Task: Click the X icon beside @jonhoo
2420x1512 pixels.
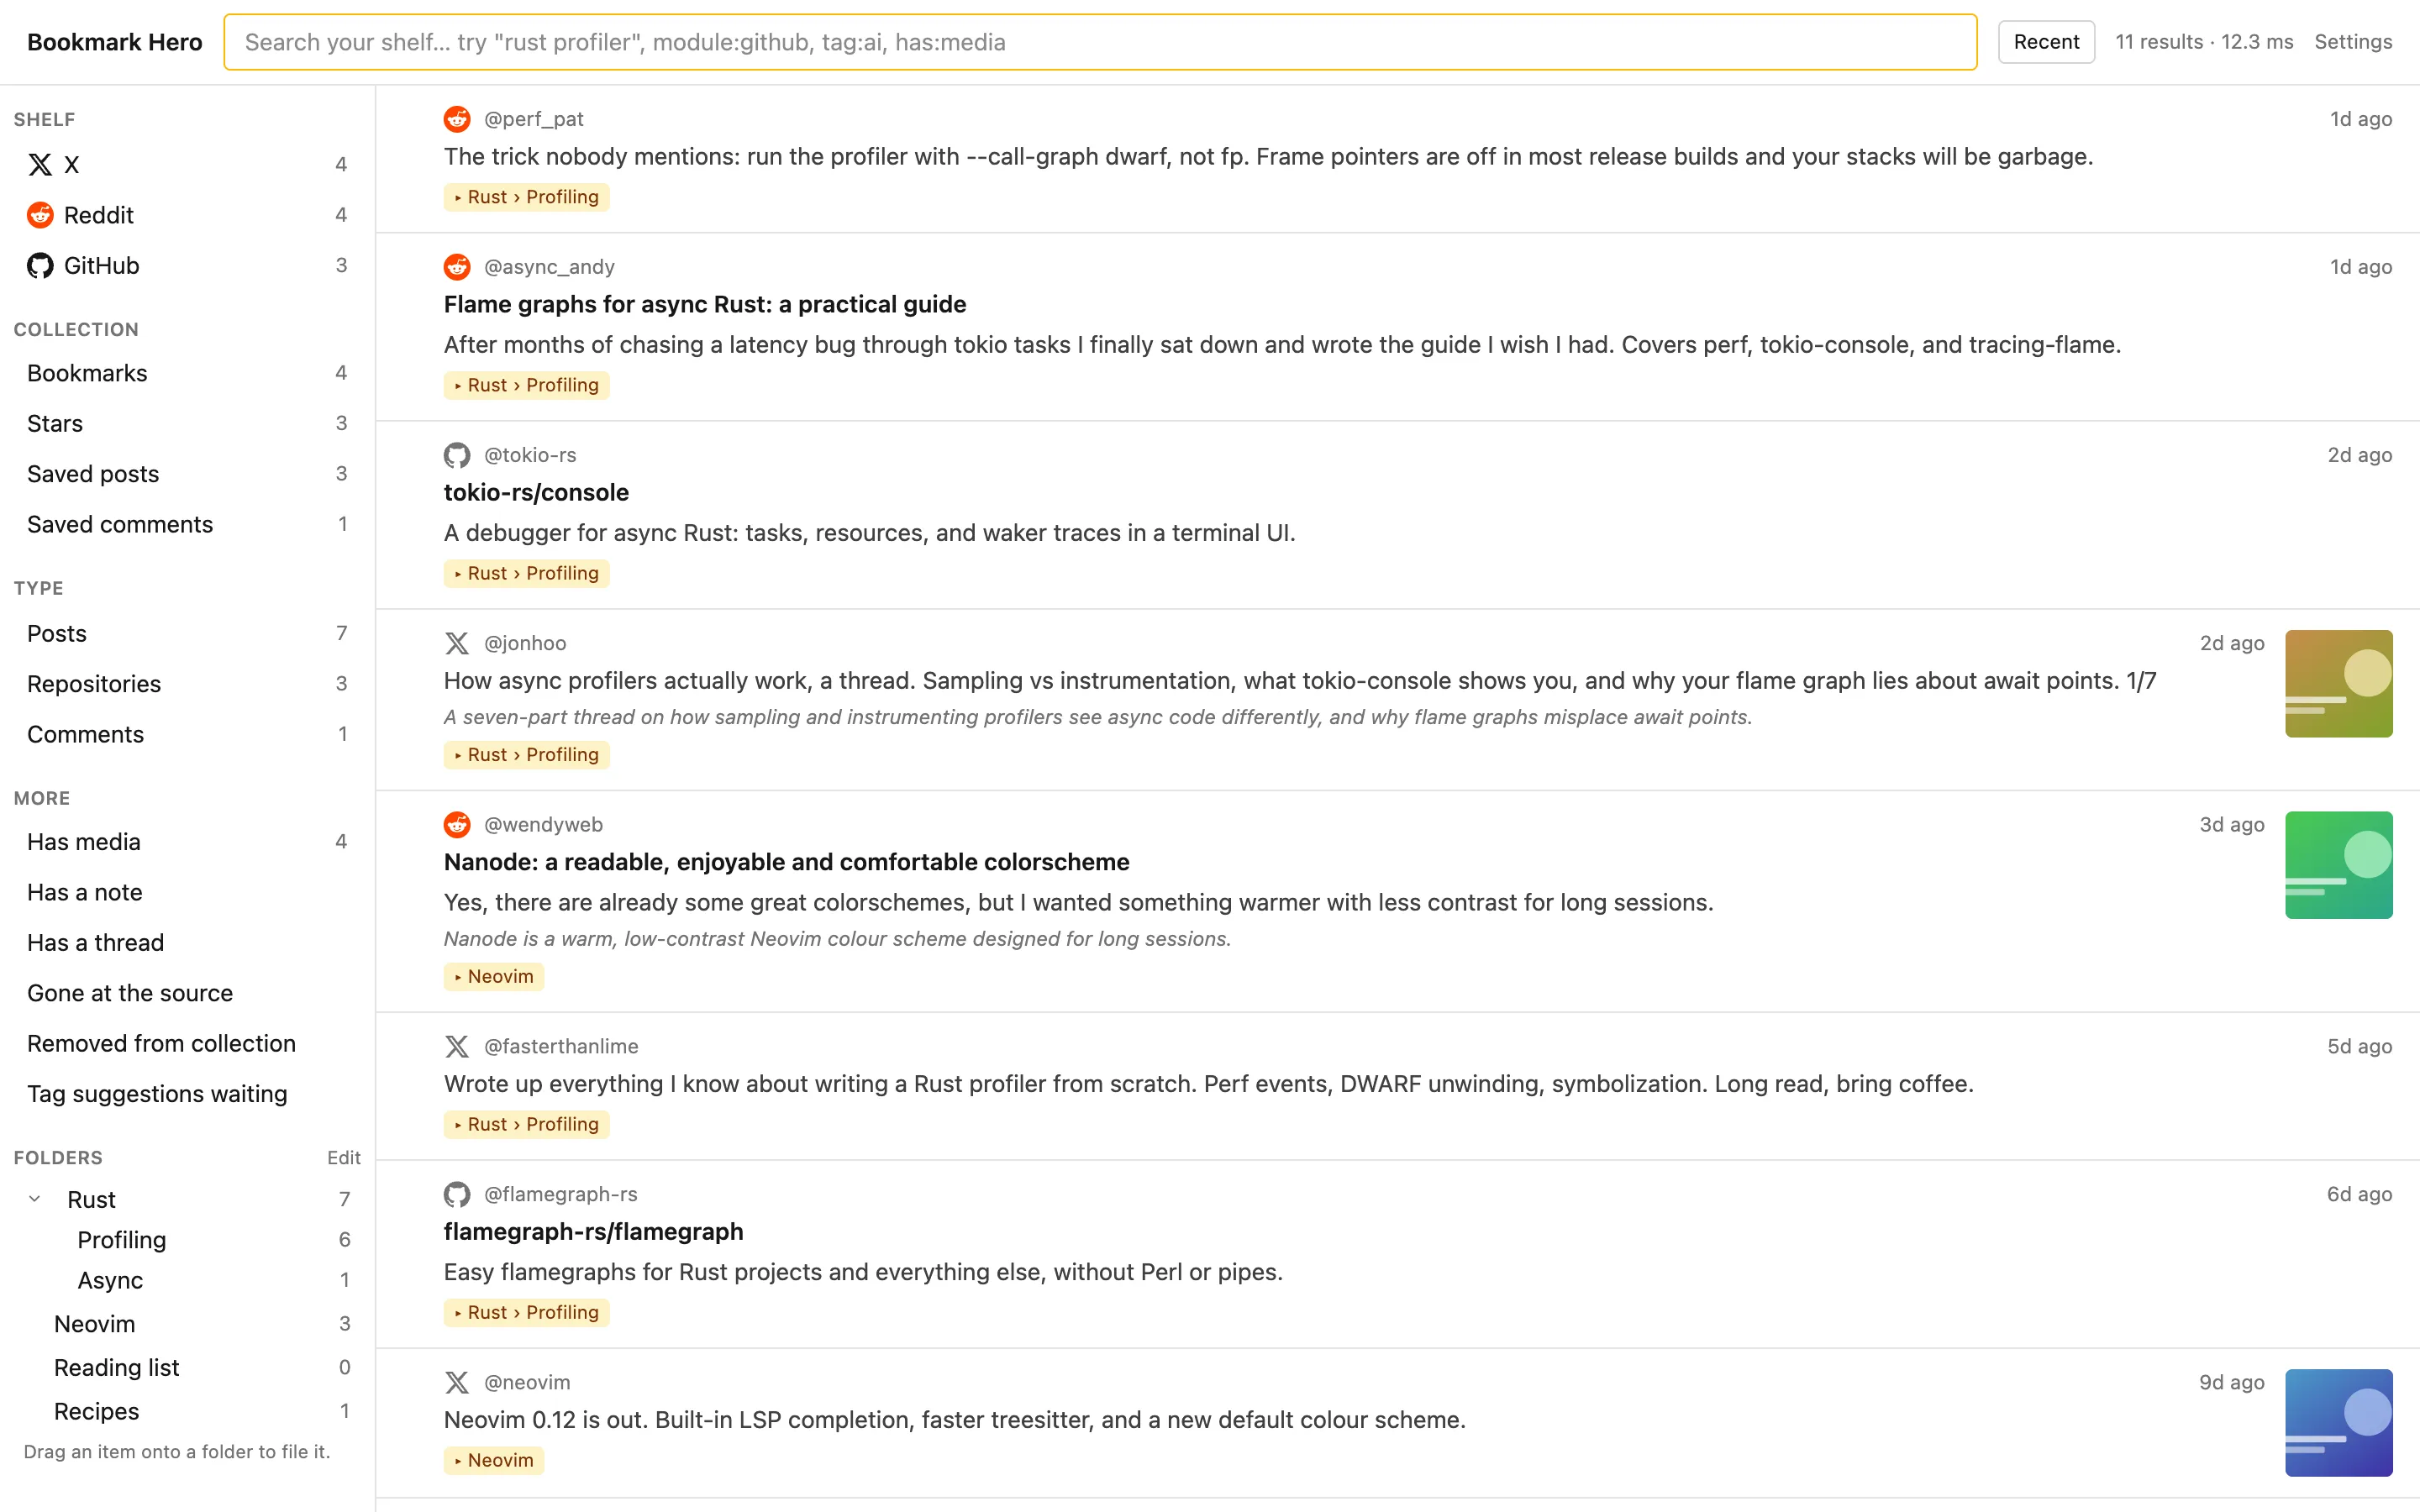Action: pyautogui.click(x=457, y=643)
